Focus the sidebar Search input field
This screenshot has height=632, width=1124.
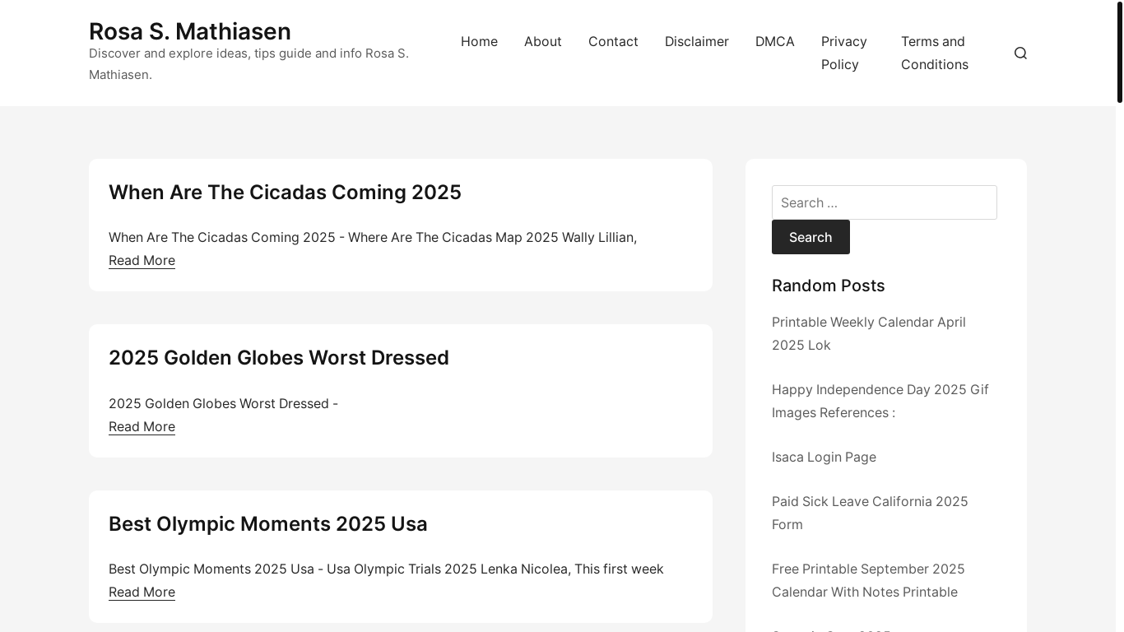pyautogui.click(x=885, y=202)
